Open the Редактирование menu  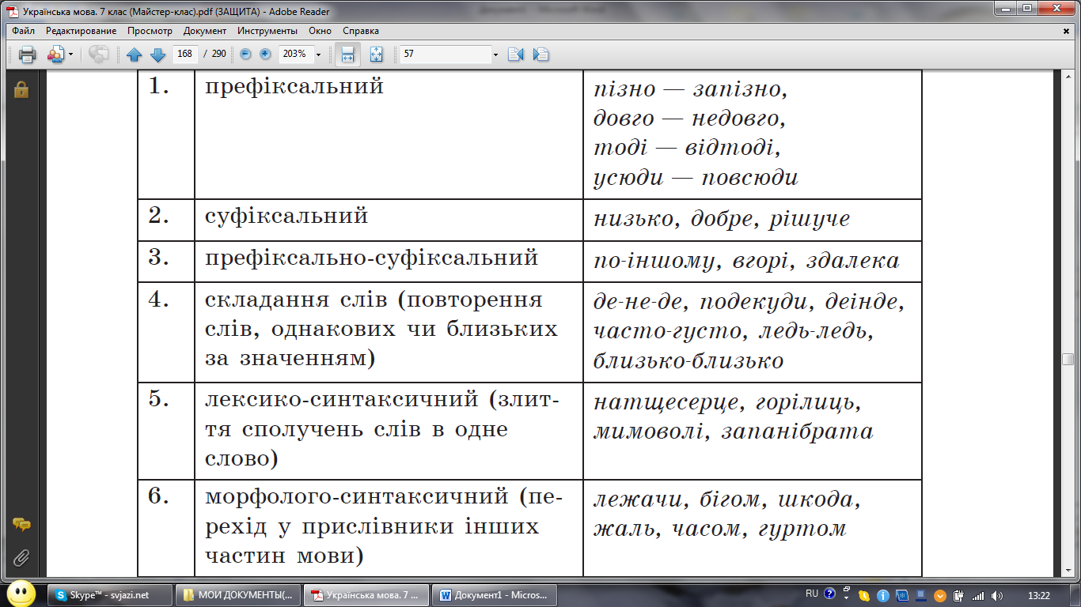(x=81, y=31)
